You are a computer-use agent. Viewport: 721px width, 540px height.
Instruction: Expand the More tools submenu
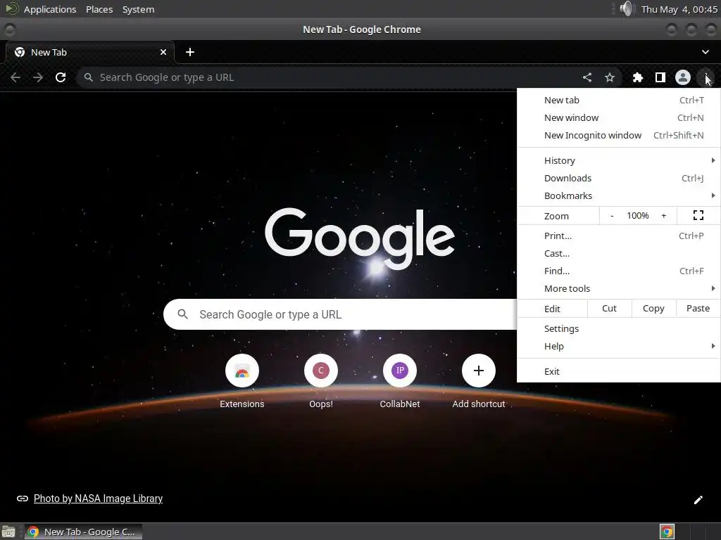click(618, 288)
